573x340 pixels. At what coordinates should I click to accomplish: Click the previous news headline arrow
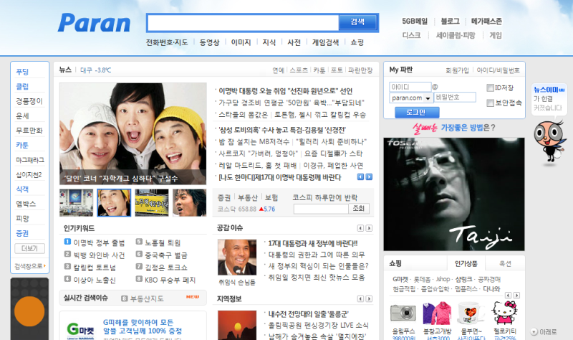(x=361, y=176)
